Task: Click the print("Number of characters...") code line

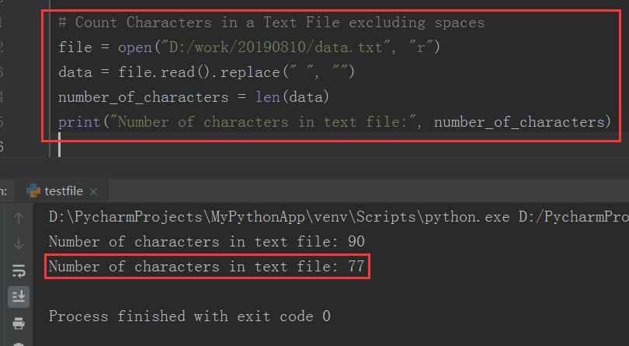Action: (x=334, y=122)
